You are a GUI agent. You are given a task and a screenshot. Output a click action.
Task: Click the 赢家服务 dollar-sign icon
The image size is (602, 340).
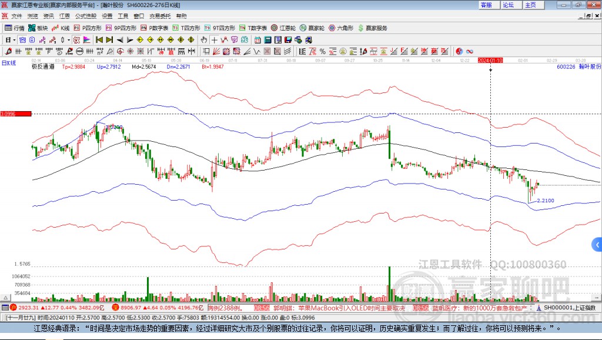[x=362, y=28]
